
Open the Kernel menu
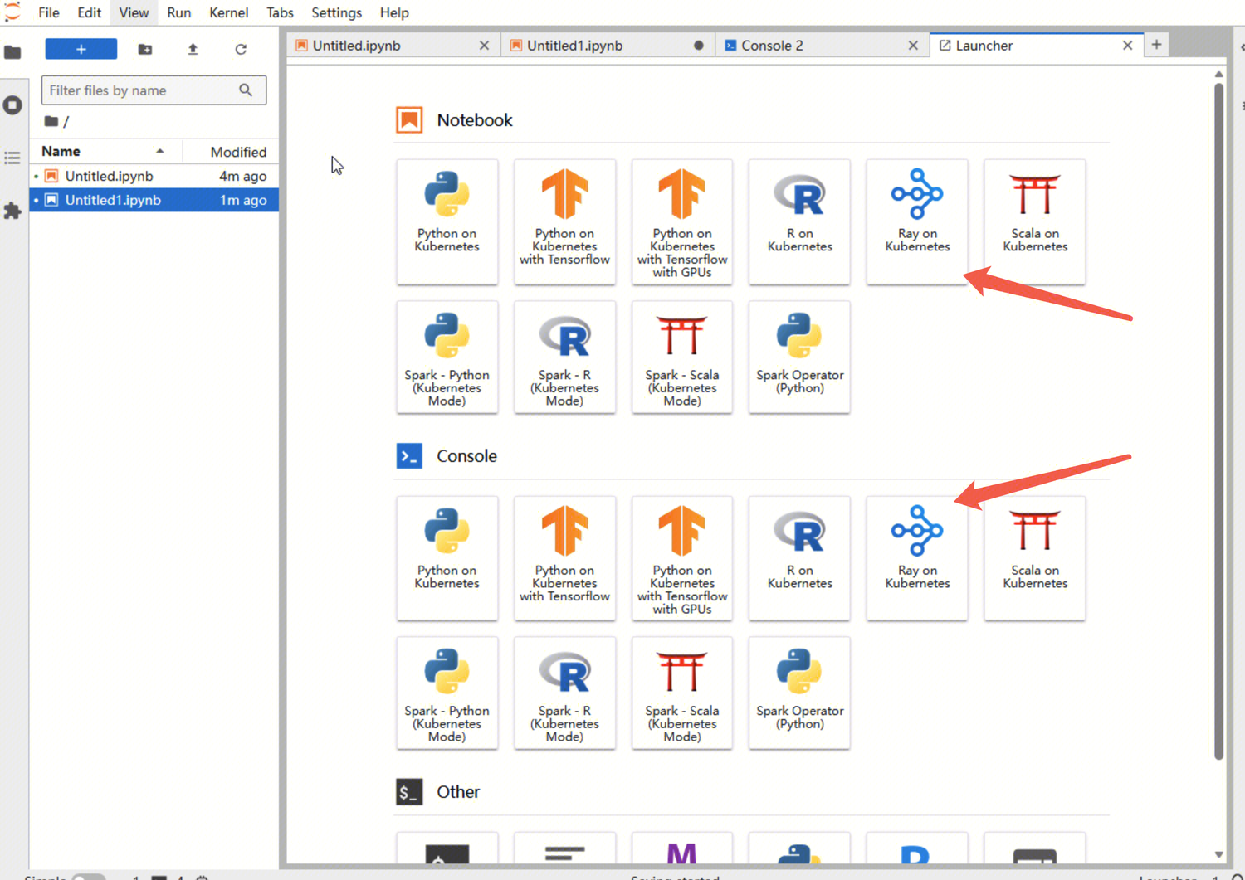[x=228, y=12]
